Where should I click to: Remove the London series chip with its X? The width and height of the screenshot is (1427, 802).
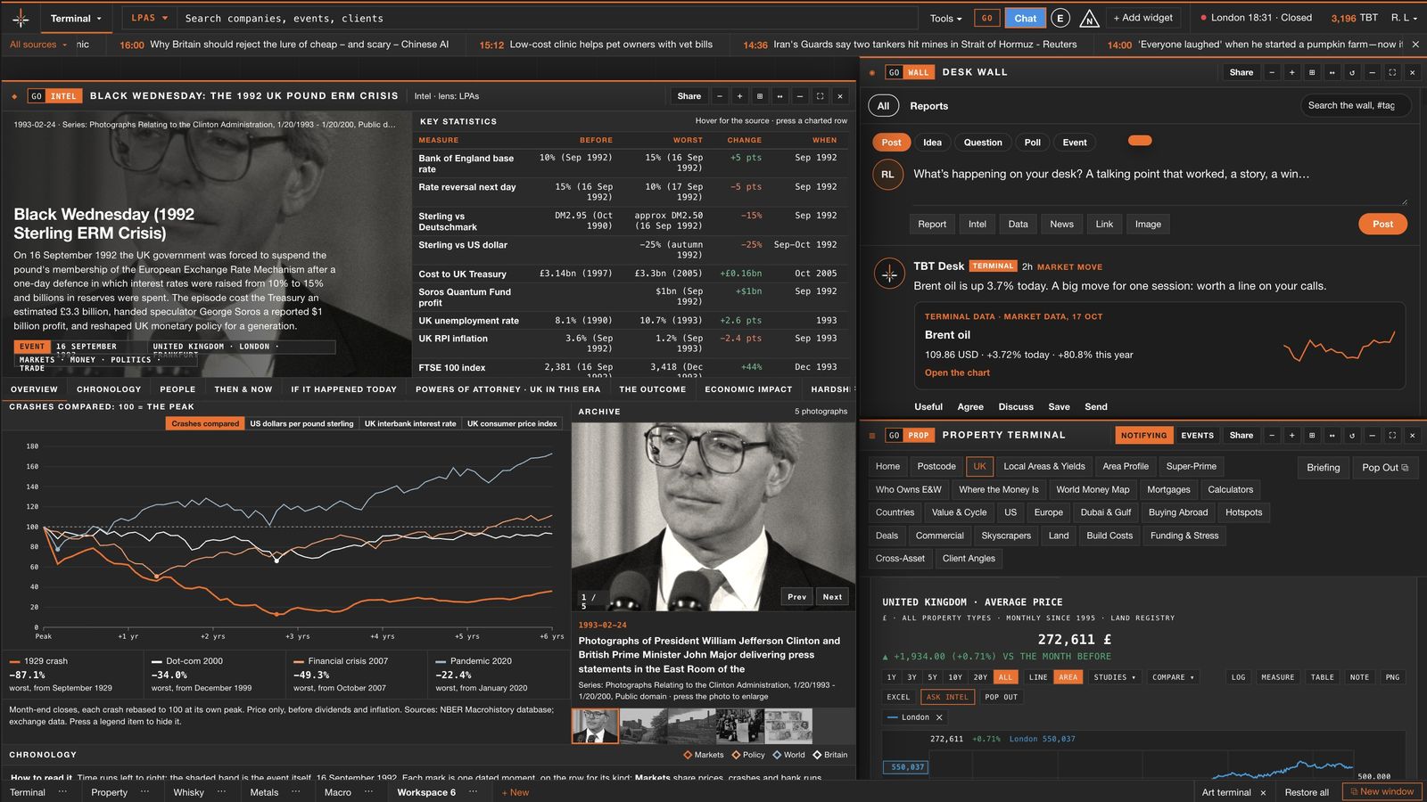tap(939, 717)
